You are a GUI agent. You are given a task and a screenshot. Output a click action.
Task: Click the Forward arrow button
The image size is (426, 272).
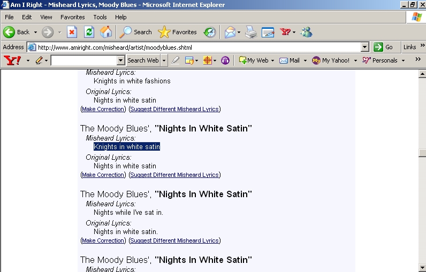pyautogui.click(x=48, y=32)
